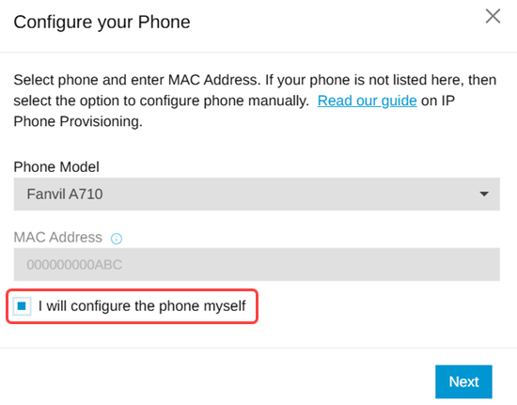Uncheck the blue configure-myself checkbox square
517x405 pixels.
tap(22, 305)
